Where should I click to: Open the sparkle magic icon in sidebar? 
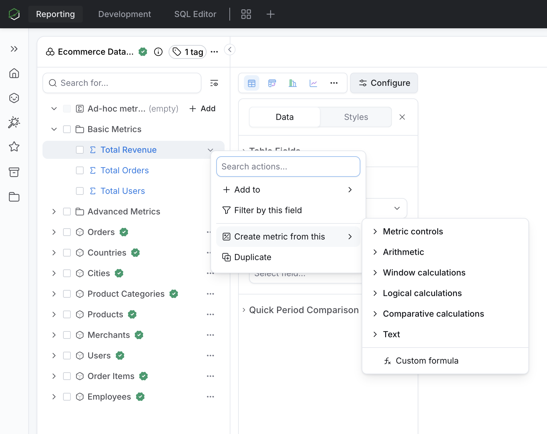pos(14,122)
